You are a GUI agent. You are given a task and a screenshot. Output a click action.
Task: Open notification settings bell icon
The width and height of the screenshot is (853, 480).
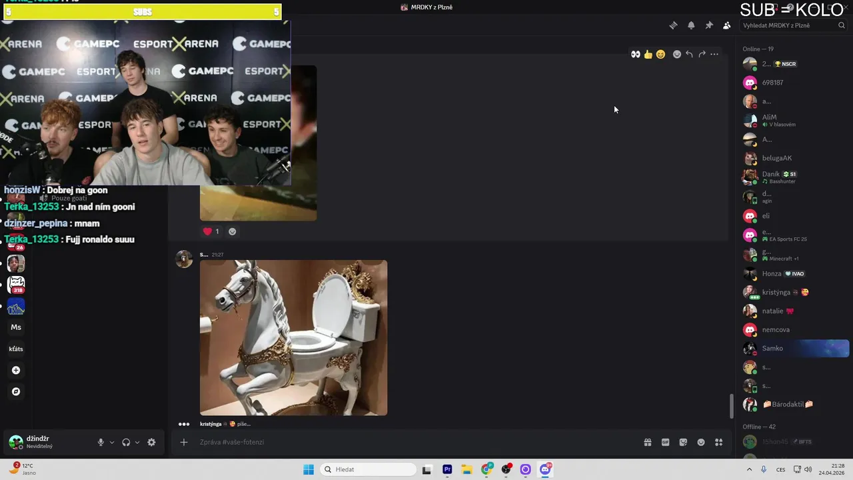691,25
